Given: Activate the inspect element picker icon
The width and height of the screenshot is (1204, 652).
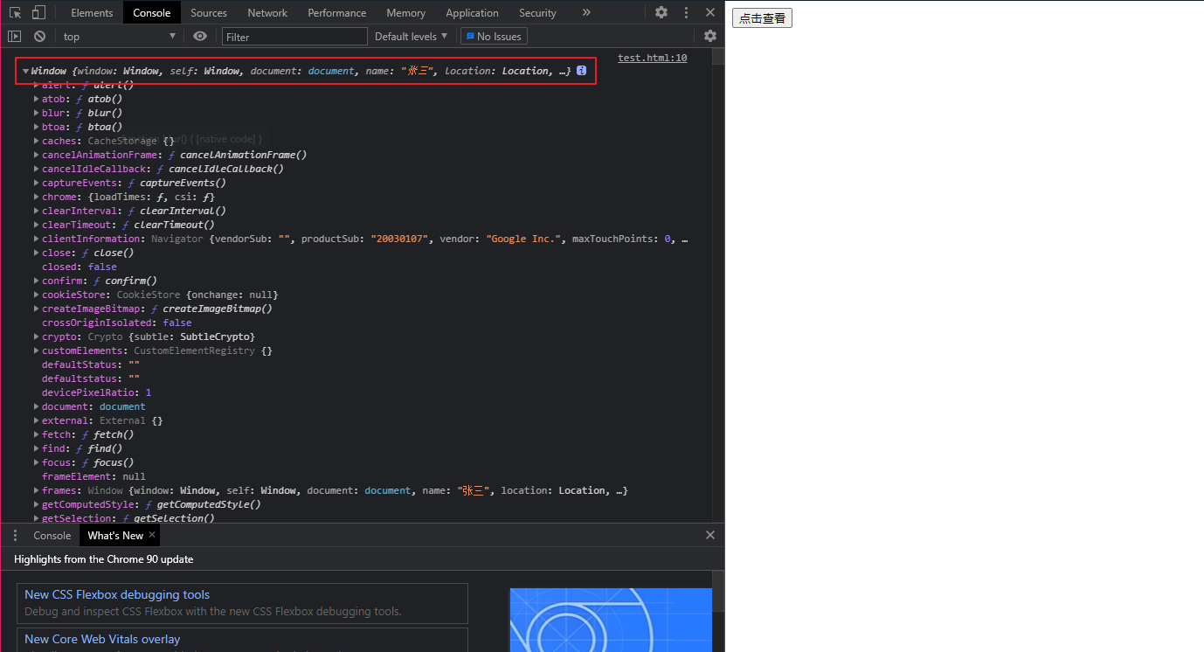Looking at the screenshot, I should tap(15, 12).
